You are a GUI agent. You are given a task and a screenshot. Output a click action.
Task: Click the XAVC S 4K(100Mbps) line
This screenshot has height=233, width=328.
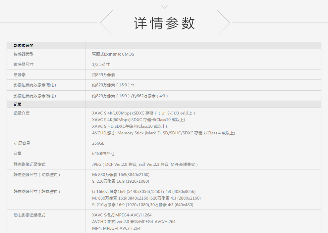pyautogui.click(x=144, y=113)
